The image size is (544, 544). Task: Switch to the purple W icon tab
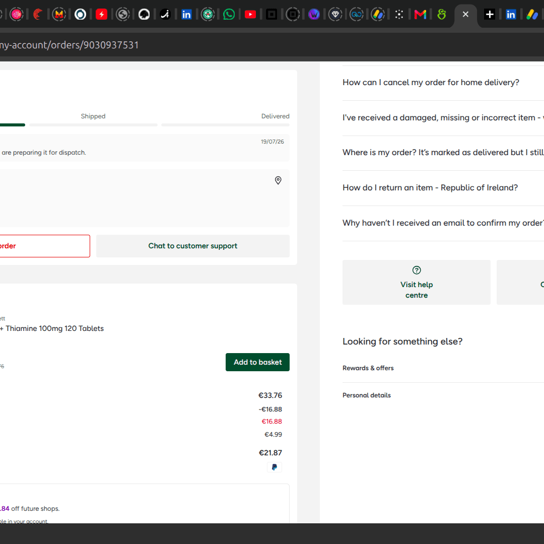click(314, 14)
